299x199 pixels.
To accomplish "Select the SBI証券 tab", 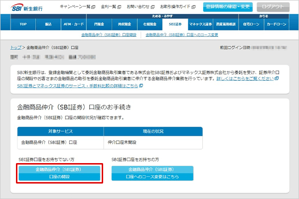I will [175, 24].
